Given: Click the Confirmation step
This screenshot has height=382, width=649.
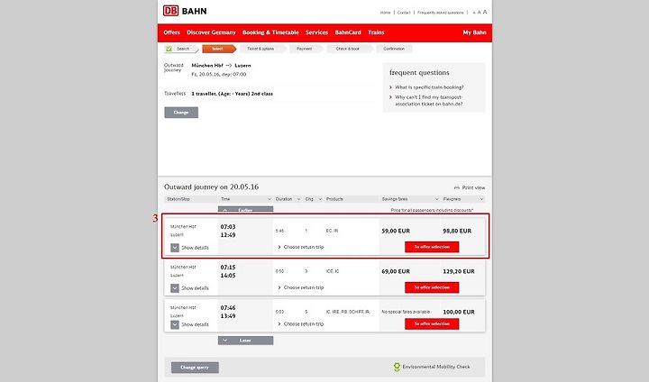Looking at the screenshot, I should coord(394,49).
